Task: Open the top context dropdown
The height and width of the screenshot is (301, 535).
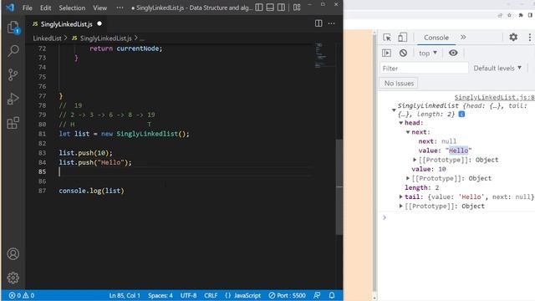Action: coord(427,53)
